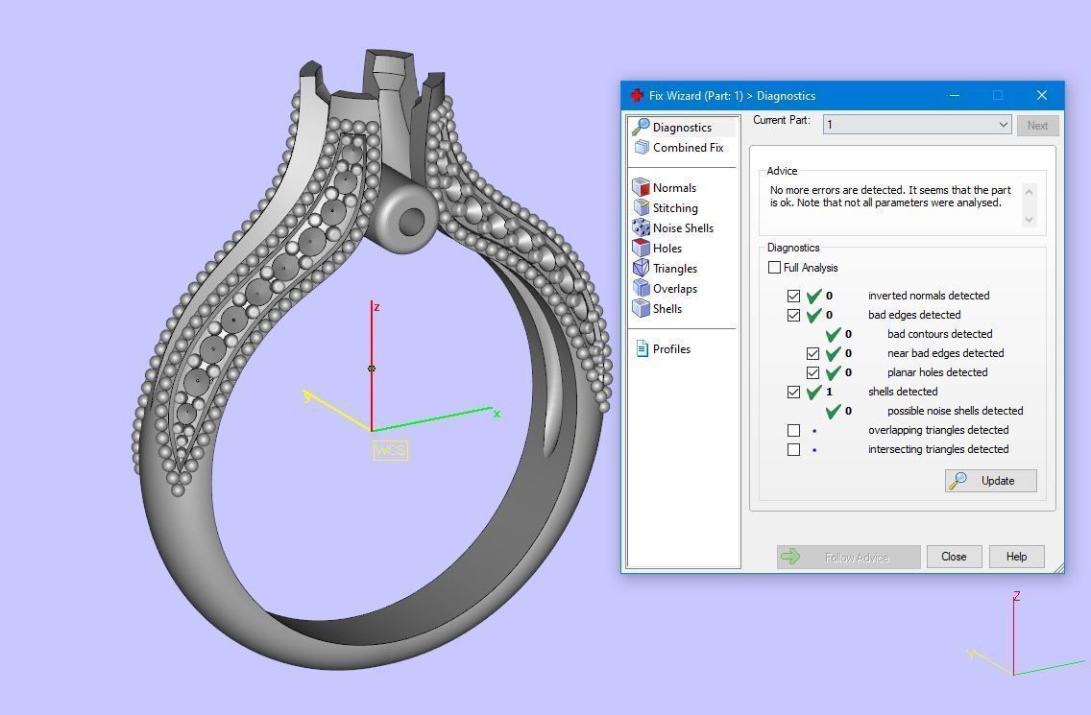The width and height of the screenshot is (1091, 715).
Task: Click 'inverted normals detected' text
Action: pos(928,296)
